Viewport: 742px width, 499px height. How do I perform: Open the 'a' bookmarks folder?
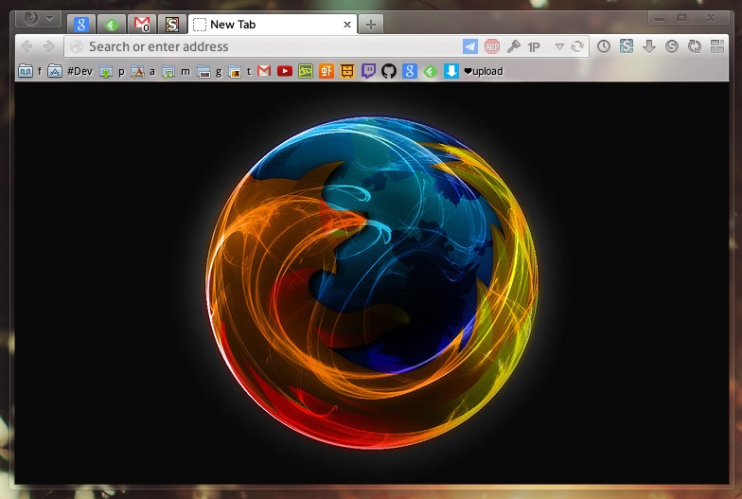click(x=143, y=72)
